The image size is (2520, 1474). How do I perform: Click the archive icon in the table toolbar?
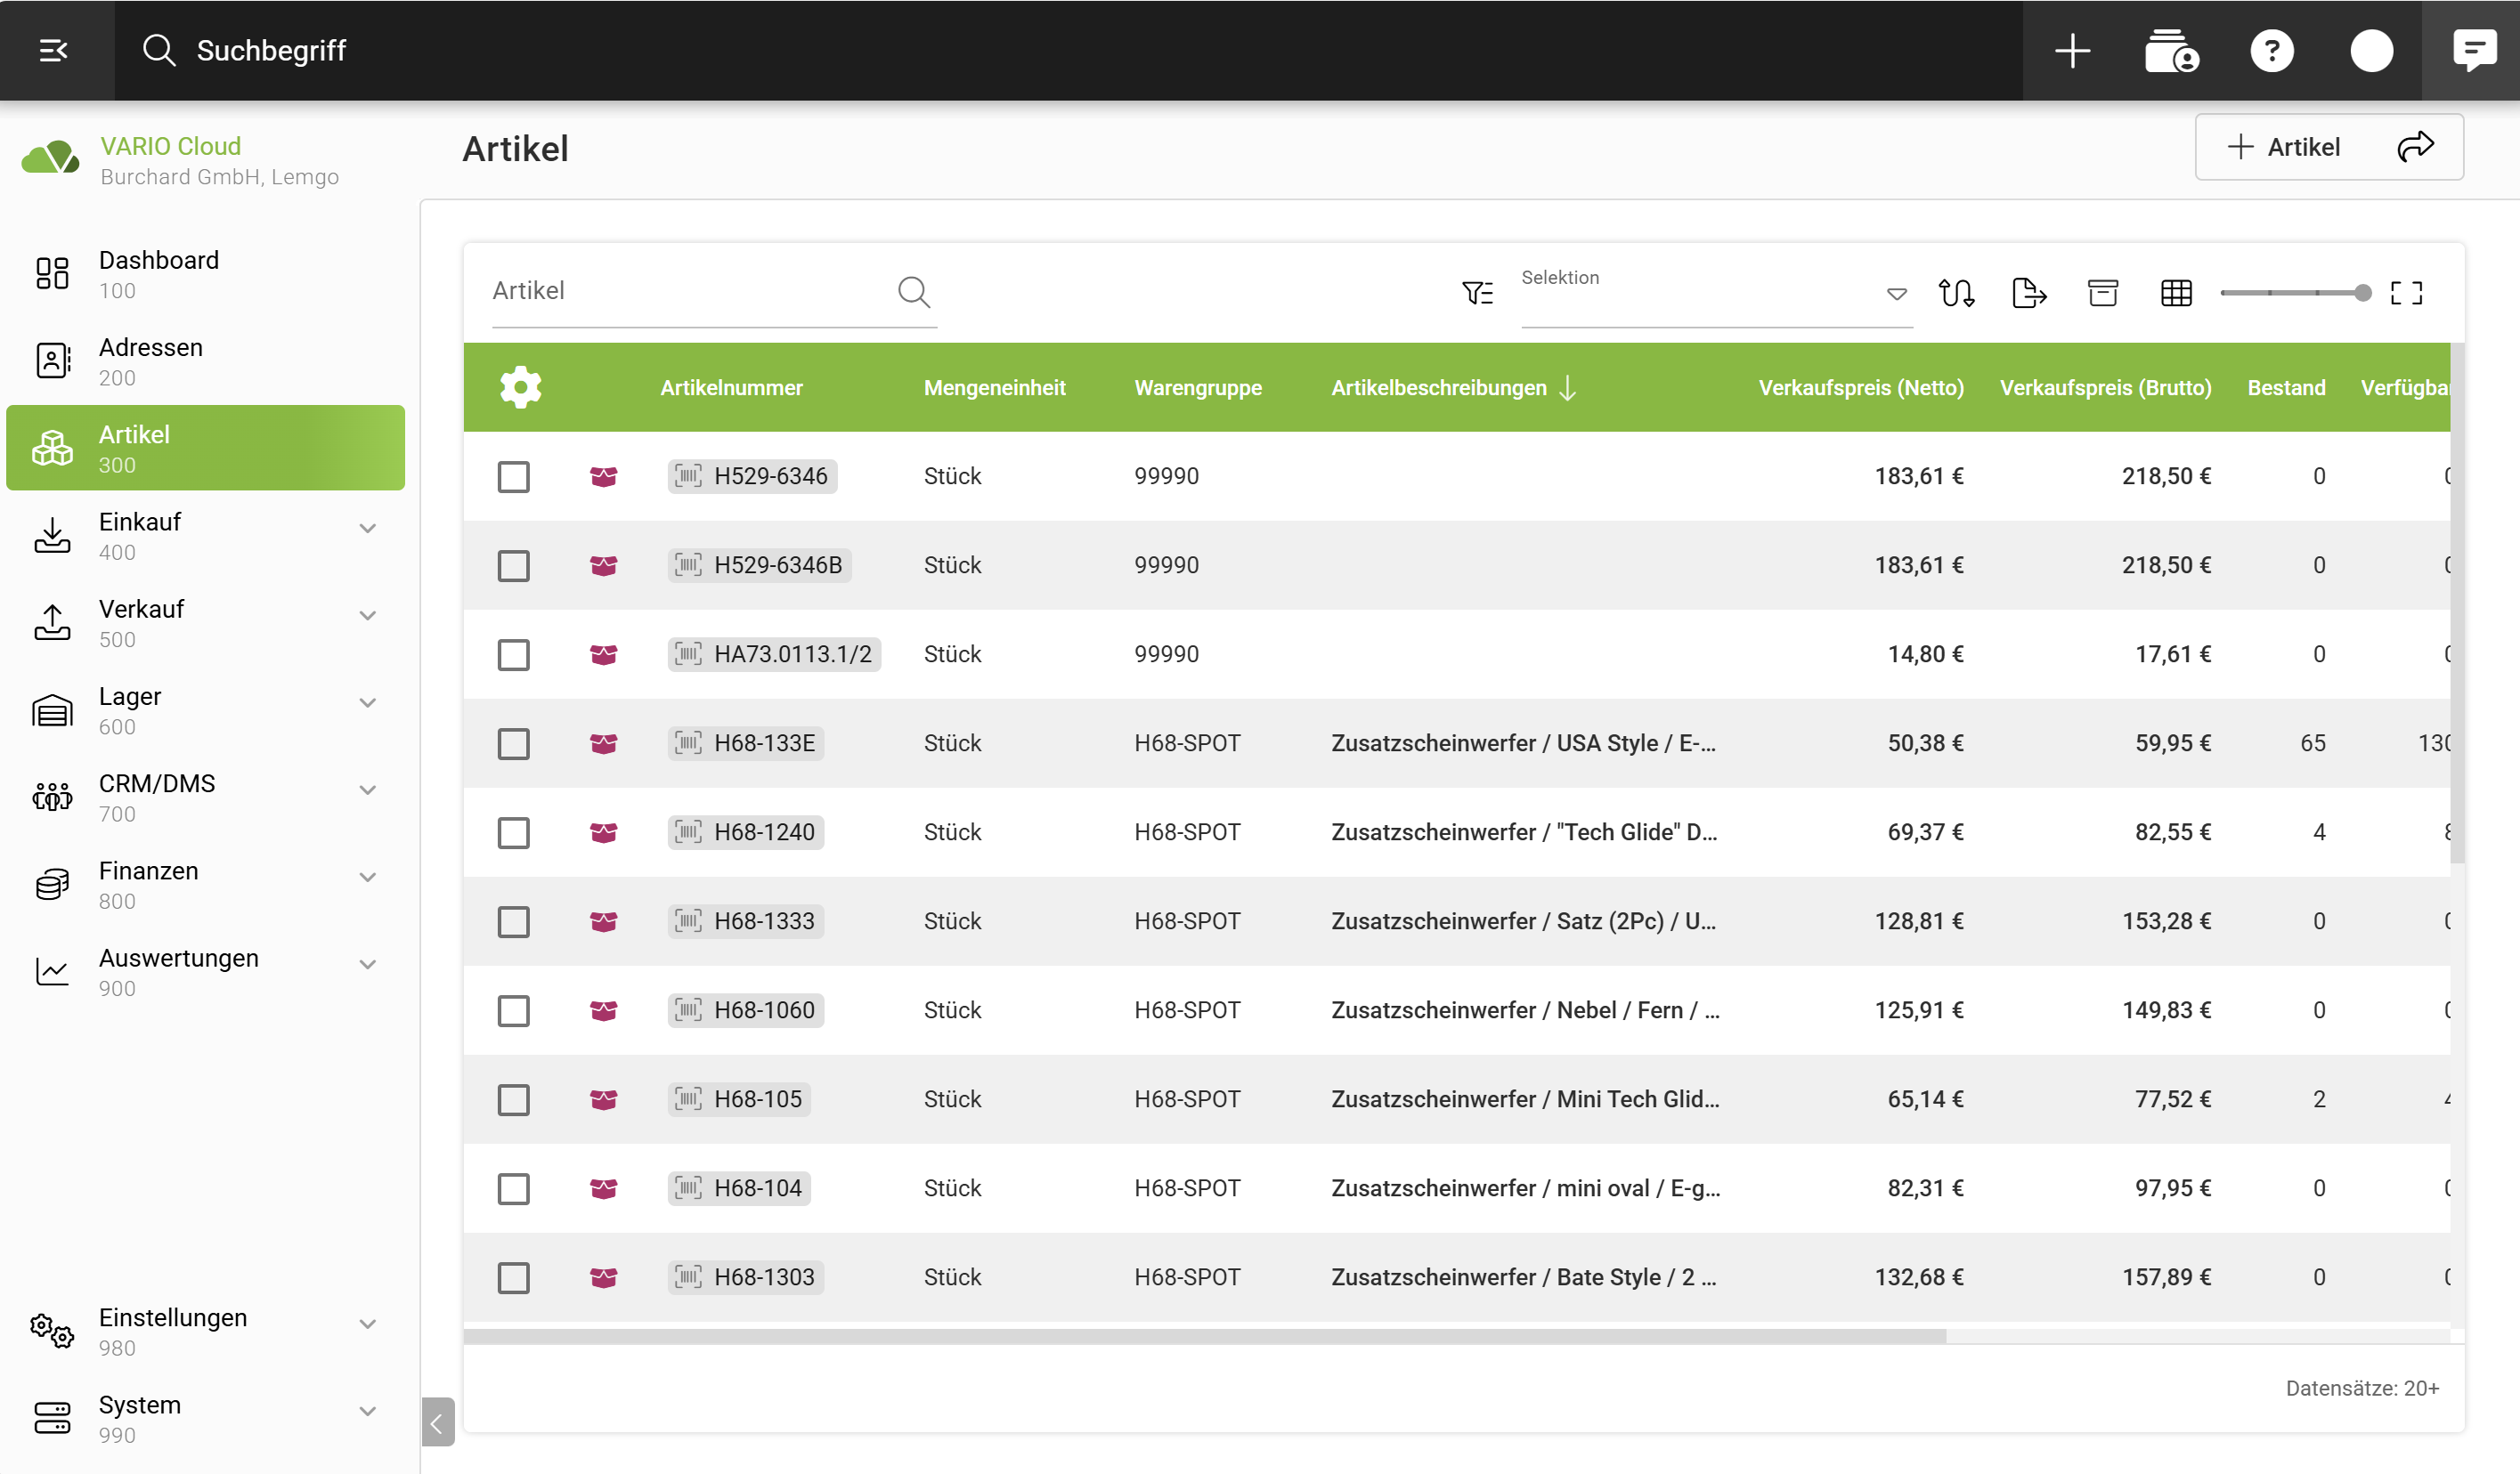(x=2103, y=293)
